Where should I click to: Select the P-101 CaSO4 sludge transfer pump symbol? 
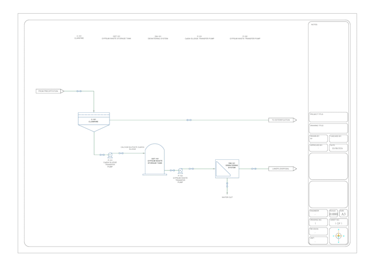click(x=110, y=155)
